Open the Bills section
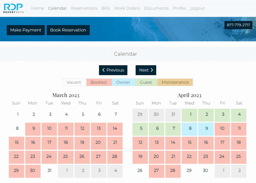The image size is (256, 183). 106,8
